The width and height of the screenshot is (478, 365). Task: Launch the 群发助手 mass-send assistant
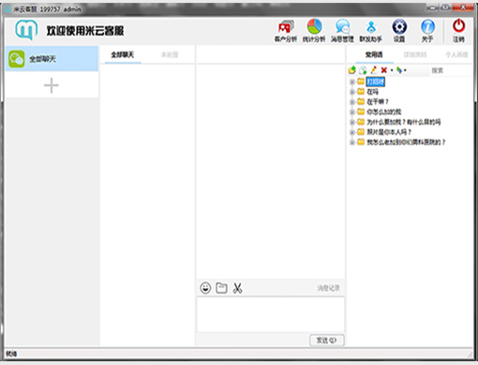click(x=371, y=31)
